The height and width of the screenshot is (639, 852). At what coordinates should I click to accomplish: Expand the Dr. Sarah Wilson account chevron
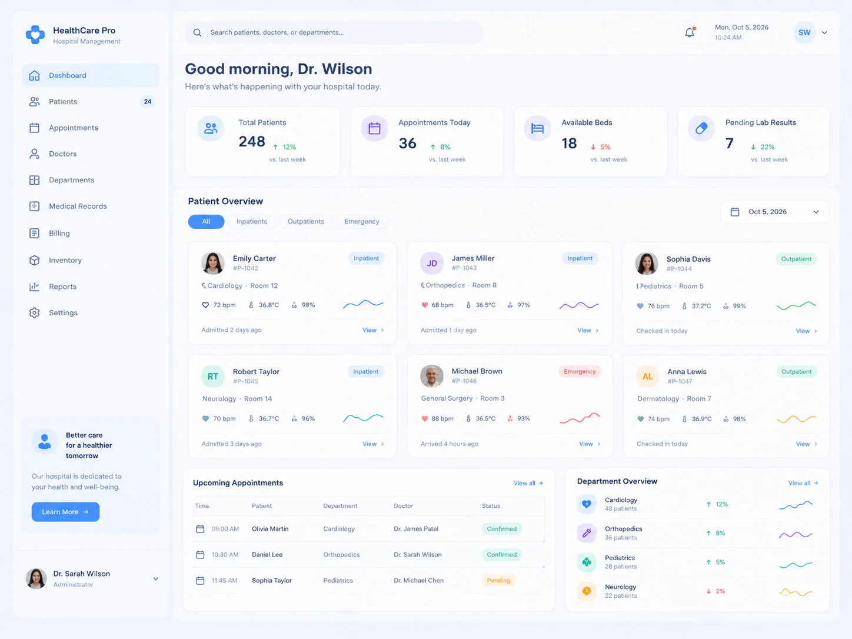(156, 579)
